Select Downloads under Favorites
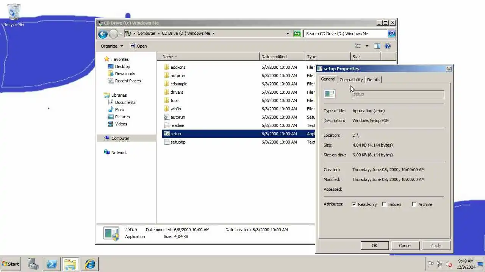The image size is (485, 272). [x=125, y=74]
